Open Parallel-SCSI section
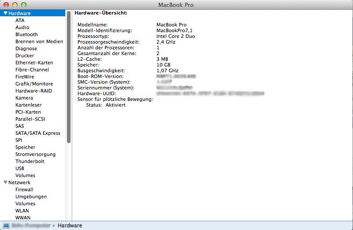The image size is (353, 230). [x=30, y=119]
